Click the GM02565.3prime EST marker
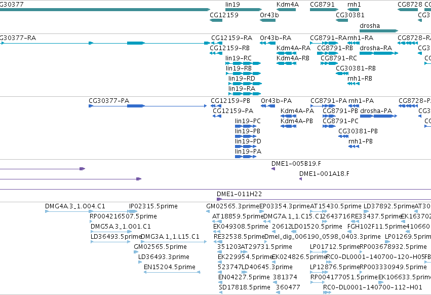The image size is (431, 295). (x=208, y=211)
